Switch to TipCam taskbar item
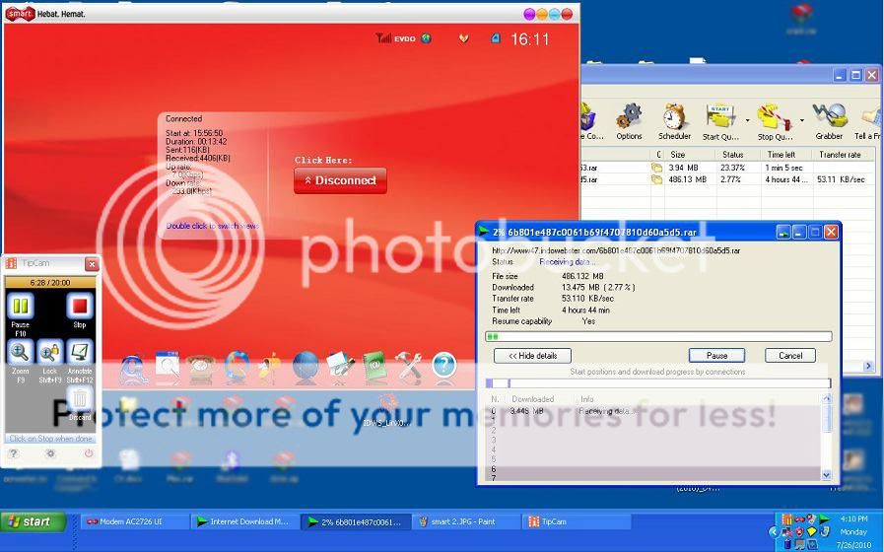Screen dimensions: 884x552 (577, 522)
